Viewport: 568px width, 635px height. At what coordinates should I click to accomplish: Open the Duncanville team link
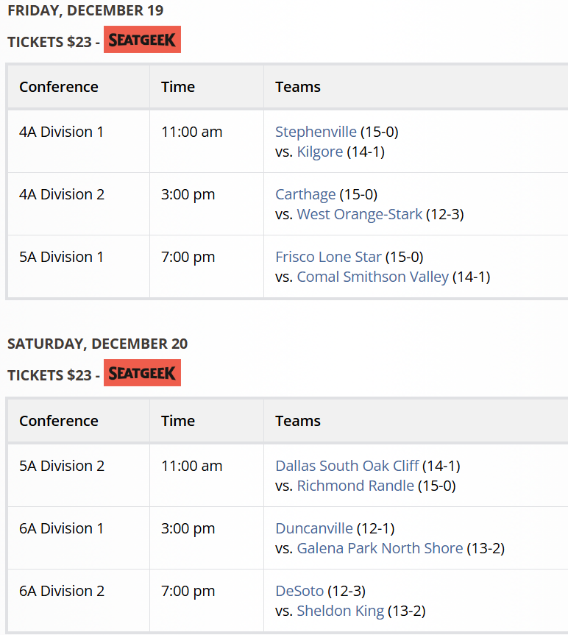[x=314, y=528]
